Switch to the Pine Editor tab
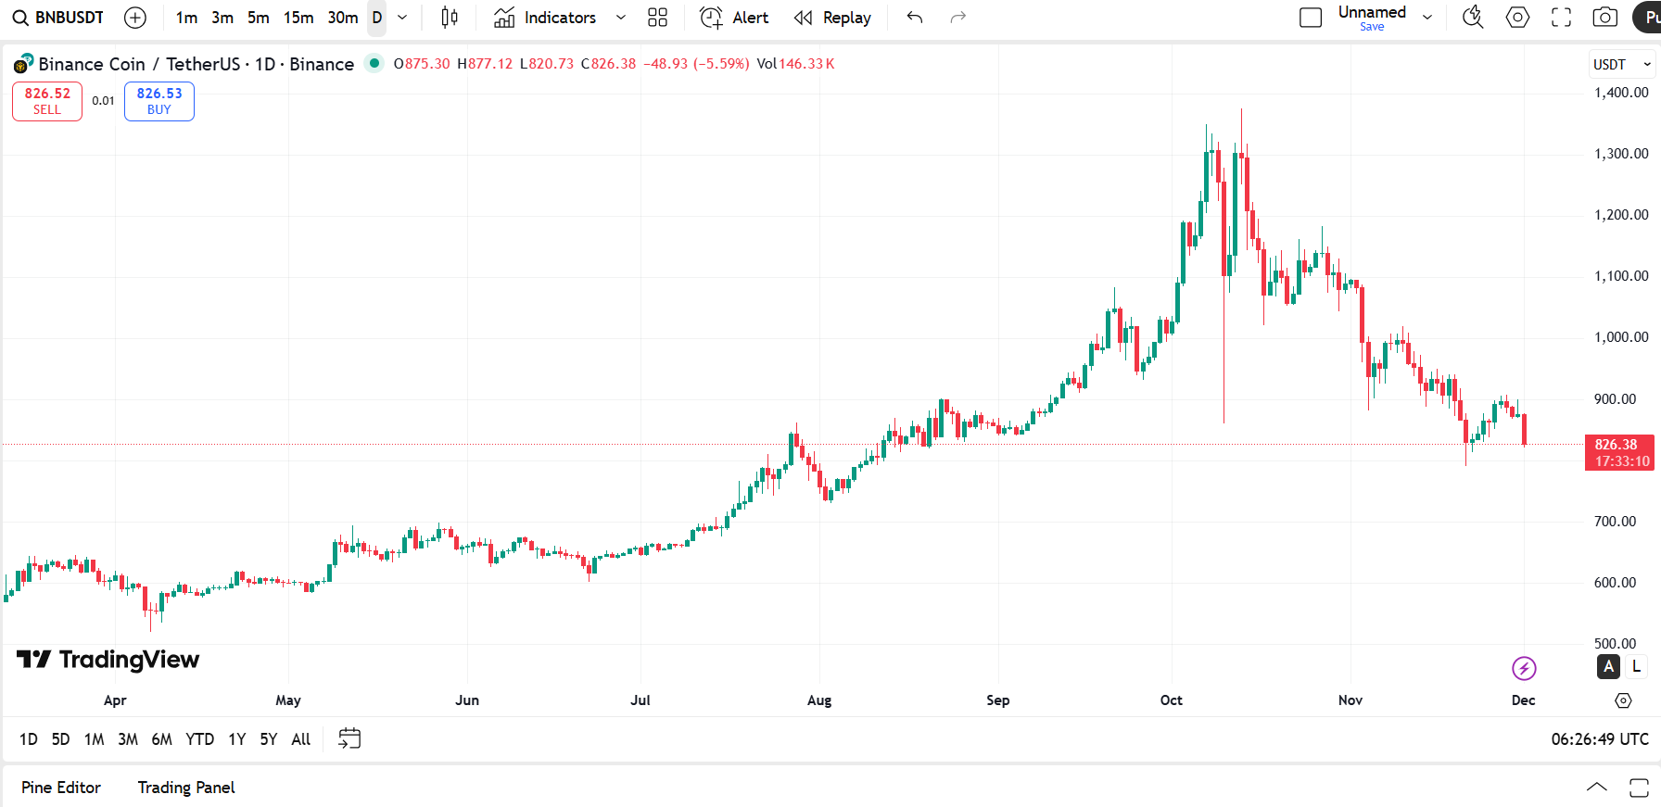The width and height of the screenshot is (1661, 807). 61,787
